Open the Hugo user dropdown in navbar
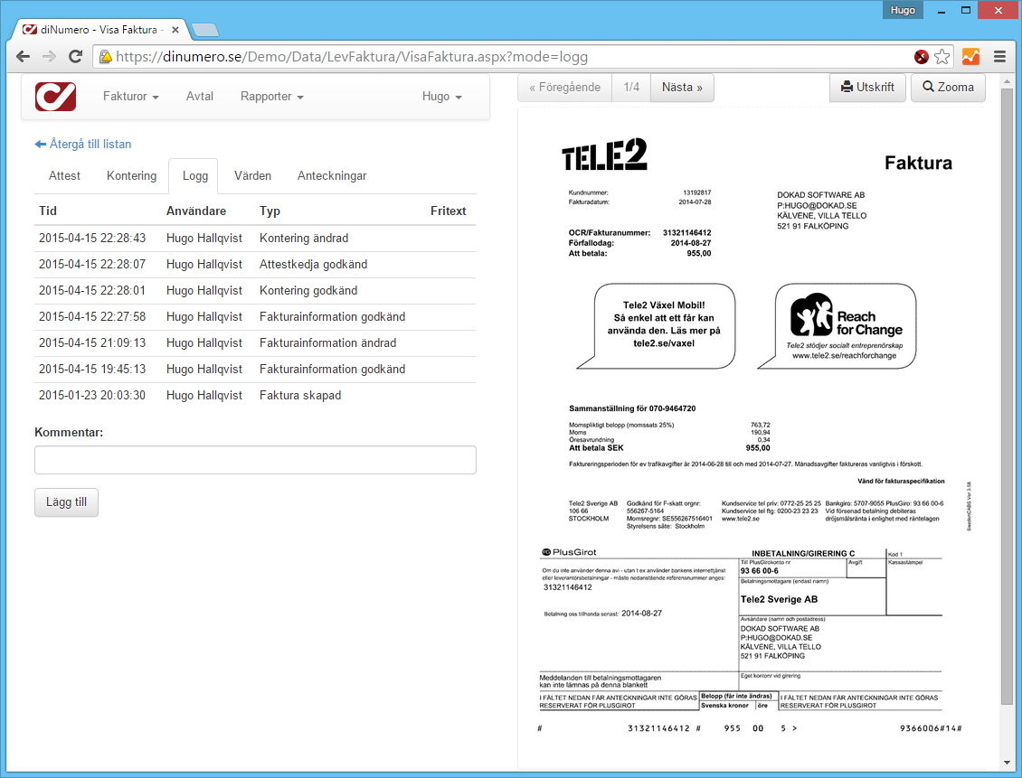 coord(442,97)
